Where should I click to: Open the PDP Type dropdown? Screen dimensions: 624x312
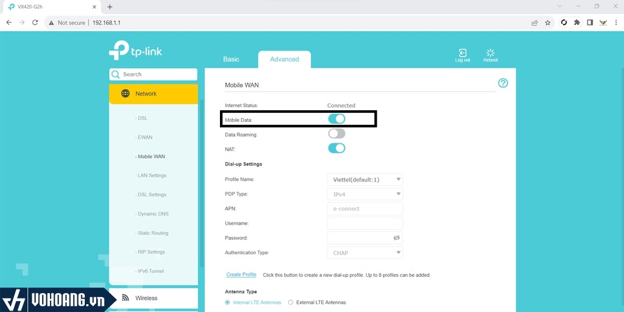tap(365, 194)
